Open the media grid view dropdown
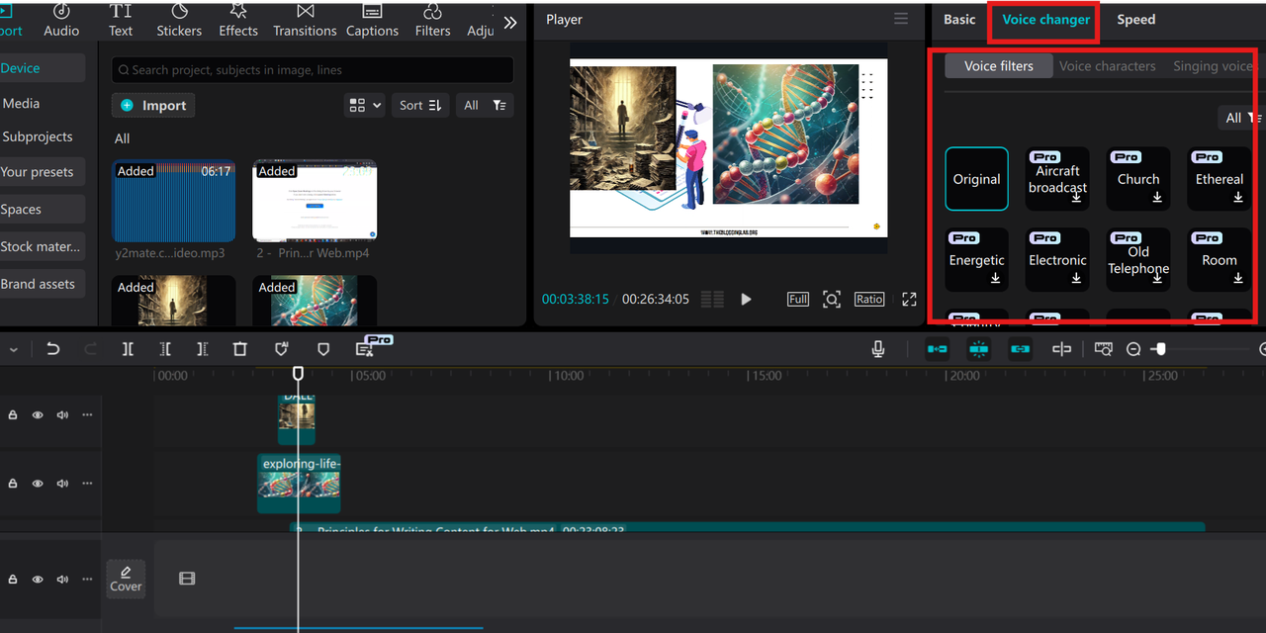Viewport: 1266px width, 633px height. (365, 105)
